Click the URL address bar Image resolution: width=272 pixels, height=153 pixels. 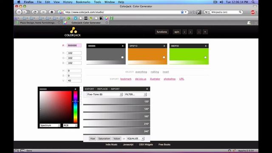point(122,12)
